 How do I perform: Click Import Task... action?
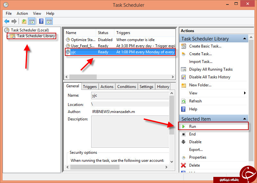200,62
